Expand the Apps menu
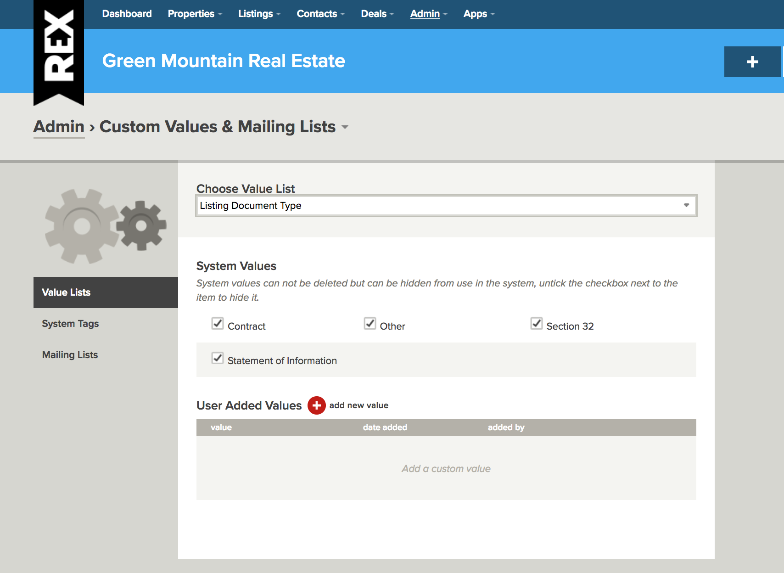 pos(479,14)
